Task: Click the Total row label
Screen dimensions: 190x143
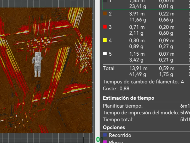Action: pos(109,68)
